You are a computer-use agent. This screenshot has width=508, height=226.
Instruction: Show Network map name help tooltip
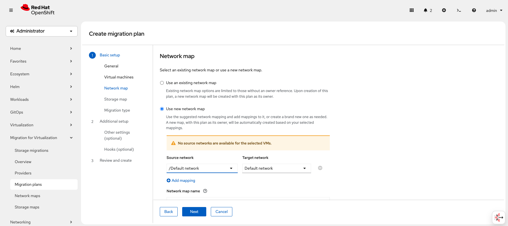(x=205, y=191)
